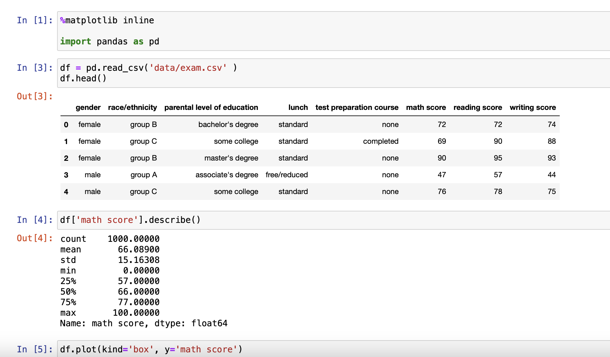Viewport: 610px width, 357px height.
Task: Click the lunch column header
Action: 298,107
